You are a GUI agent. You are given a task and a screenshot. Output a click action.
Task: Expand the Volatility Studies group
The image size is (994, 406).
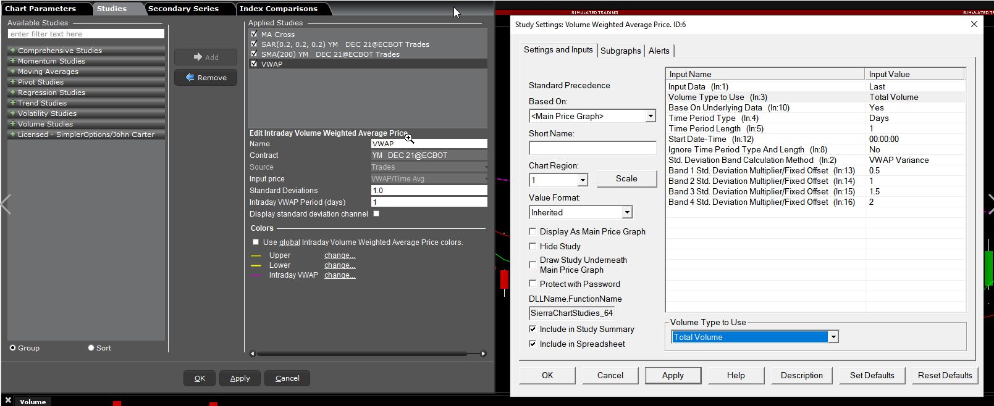(x=12, y=114)
